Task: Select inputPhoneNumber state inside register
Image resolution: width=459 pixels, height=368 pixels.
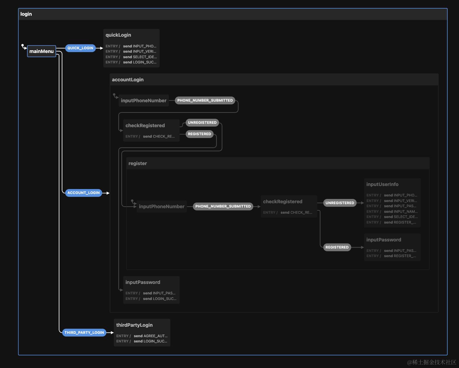Action: tap(162, 206)
